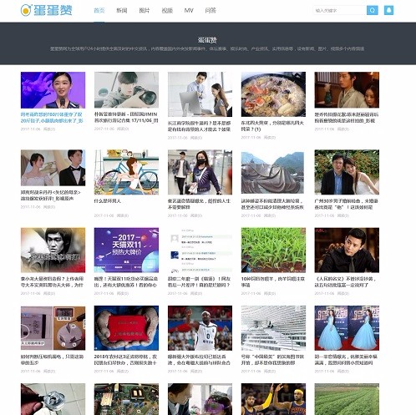Viewport: 416px width, 415px height.
Task: Focus the 输入关键字 search field
Action: coord(340,10)
